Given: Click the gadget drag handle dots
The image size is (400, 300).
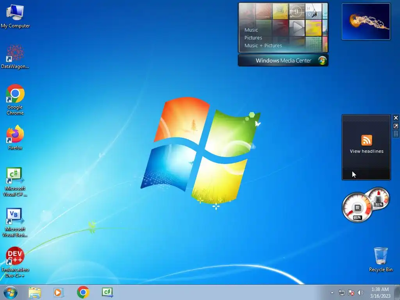Looking at the screenshot, I should click(x=396, y=134).
